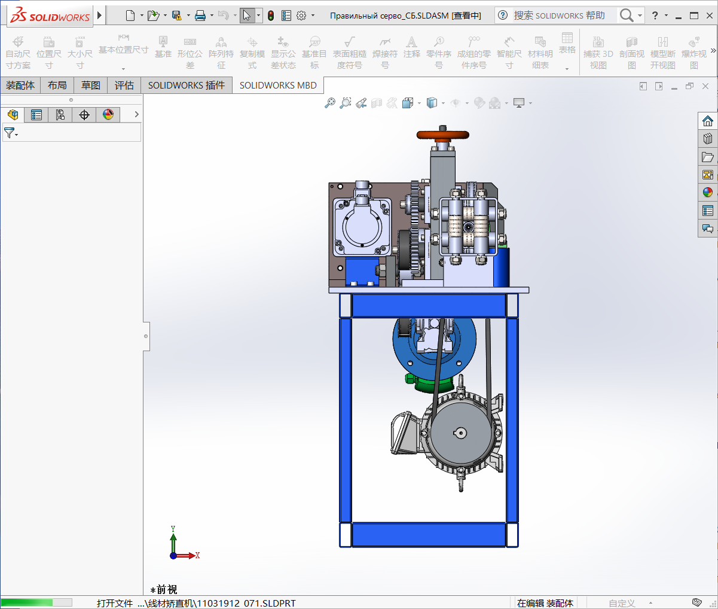
Task: Open FeatureManager design tree tab
Action: [13, 114]
